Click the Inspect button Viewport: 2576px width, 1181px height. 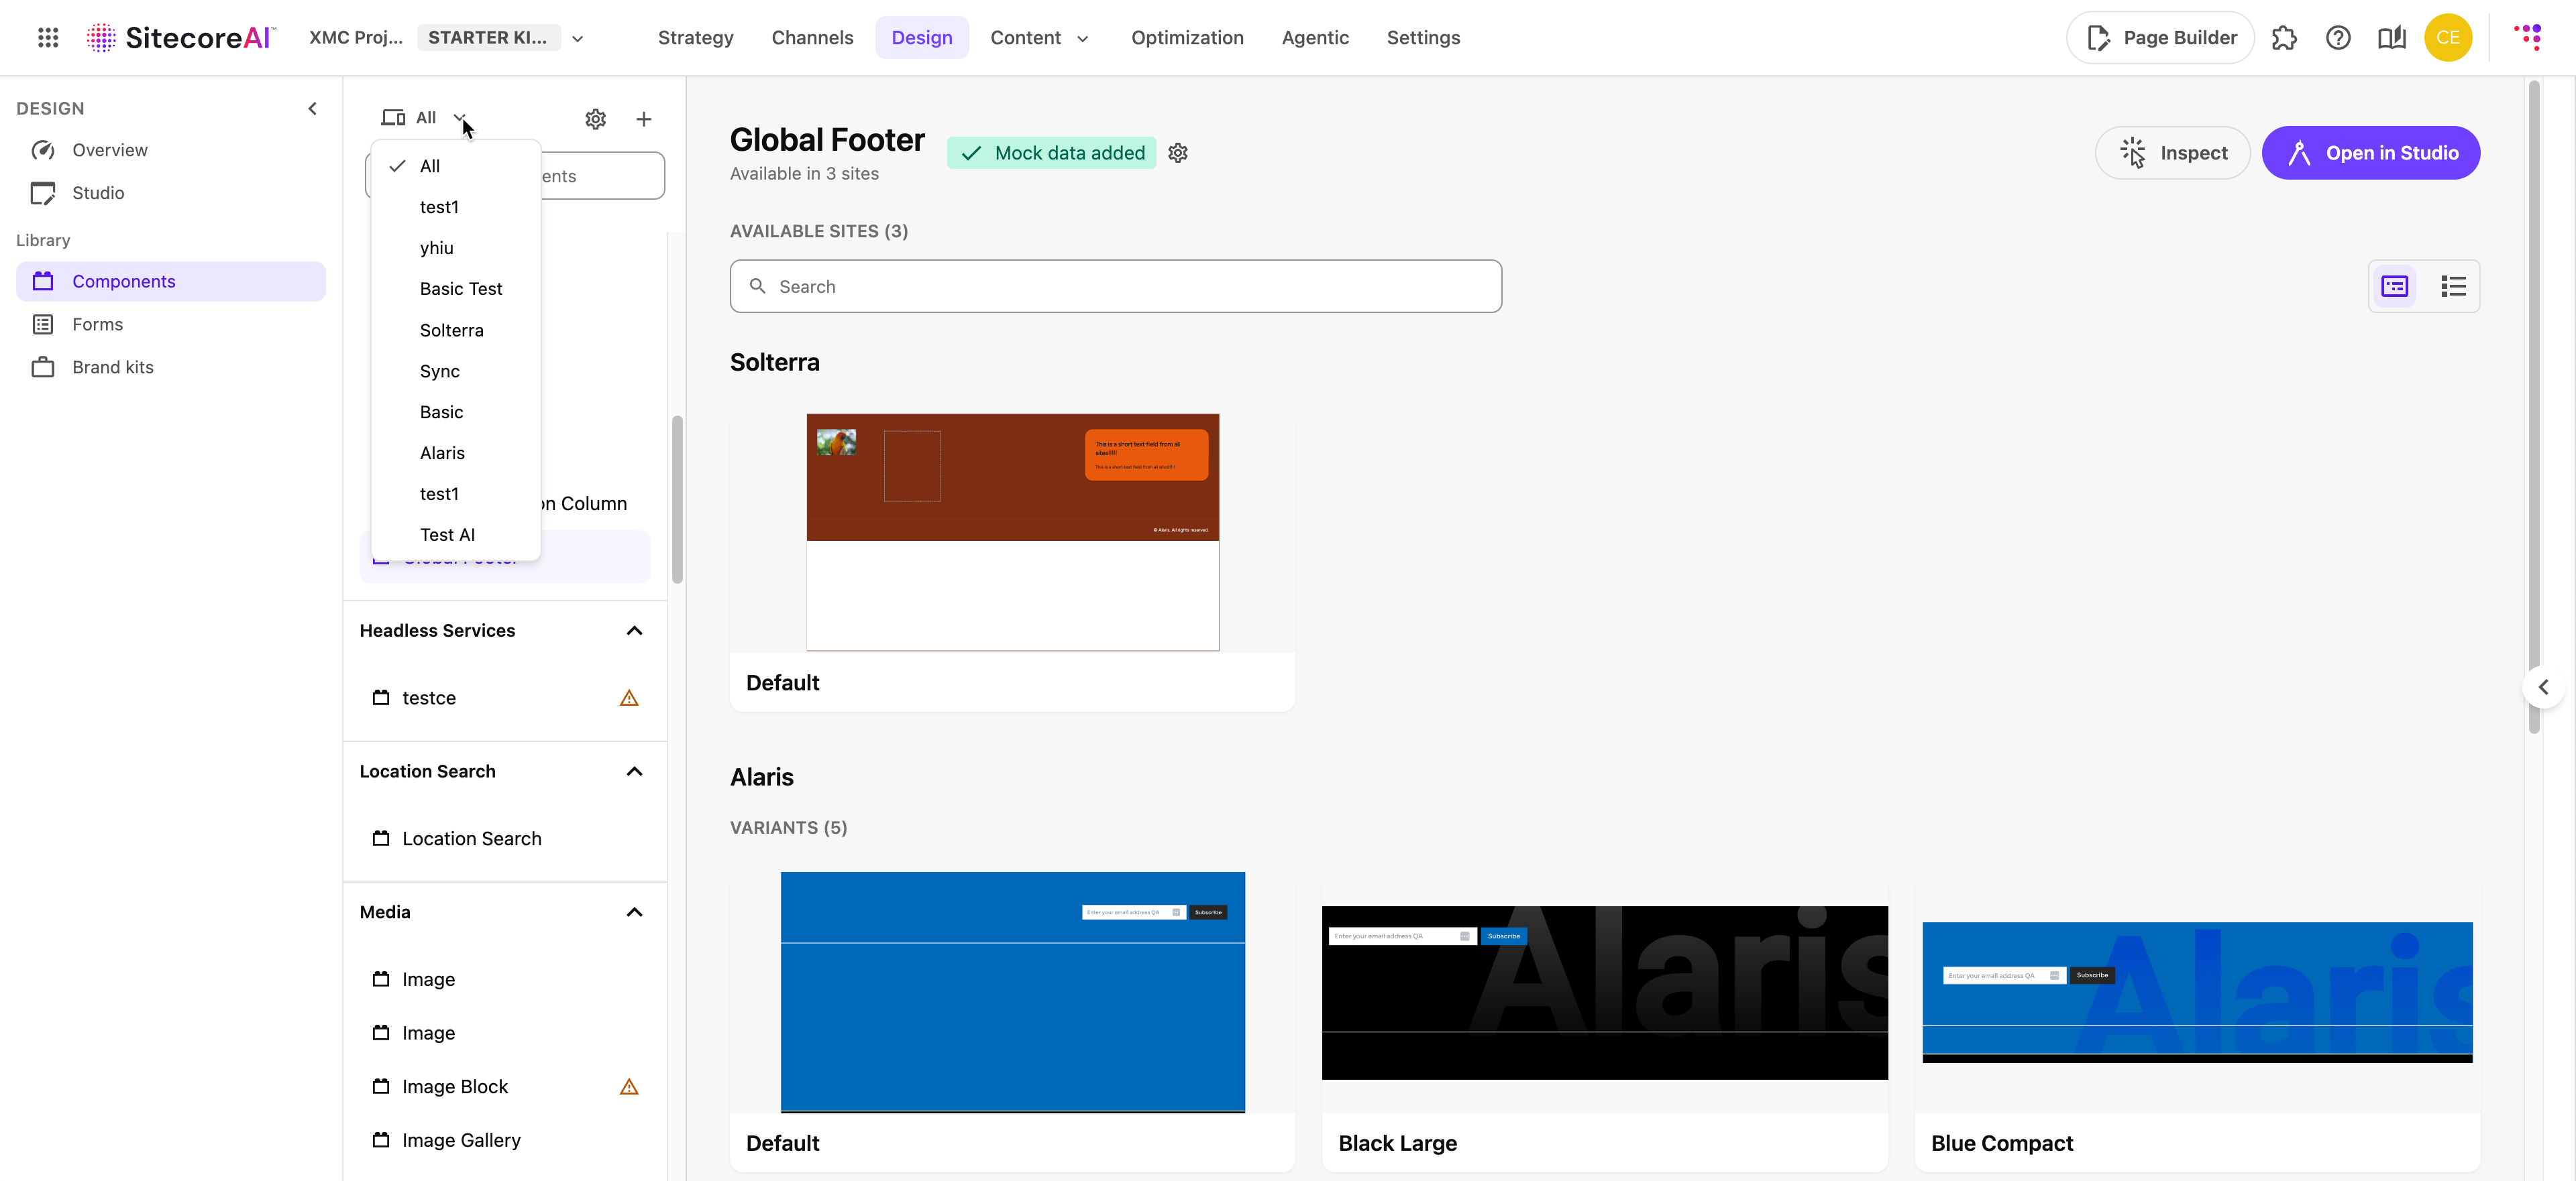pos(2173,153)
